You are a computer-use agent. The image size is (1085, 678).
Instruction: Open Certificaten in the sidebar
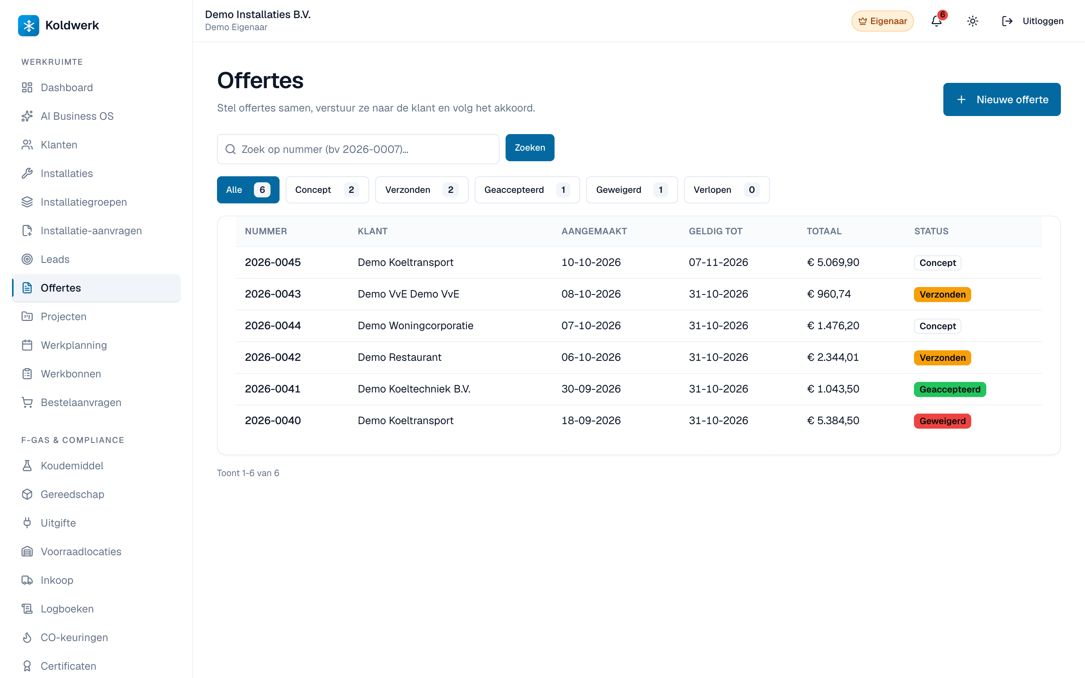96,666
